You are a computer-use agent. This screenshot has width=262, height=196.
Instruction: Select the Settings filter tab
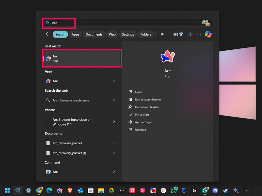[x=128, y=34]
